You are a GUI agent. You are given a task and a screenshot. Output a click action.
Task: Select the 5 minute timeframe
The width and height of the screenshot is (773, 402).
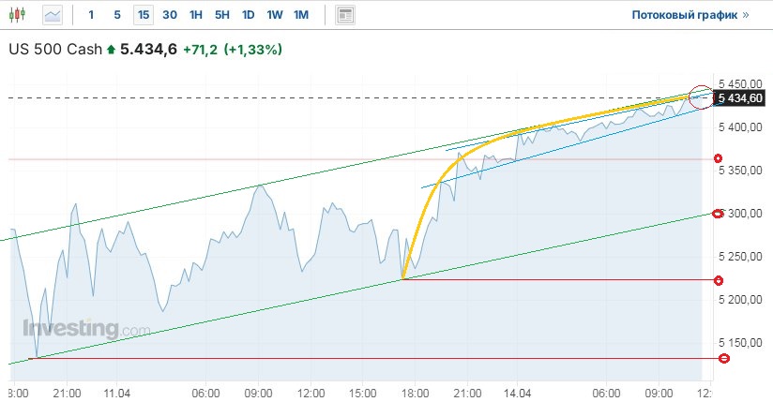[x=116, y=15]
